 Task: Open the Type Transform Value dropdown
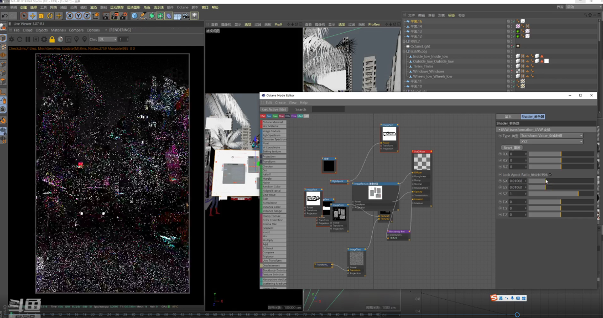point(551,135)
